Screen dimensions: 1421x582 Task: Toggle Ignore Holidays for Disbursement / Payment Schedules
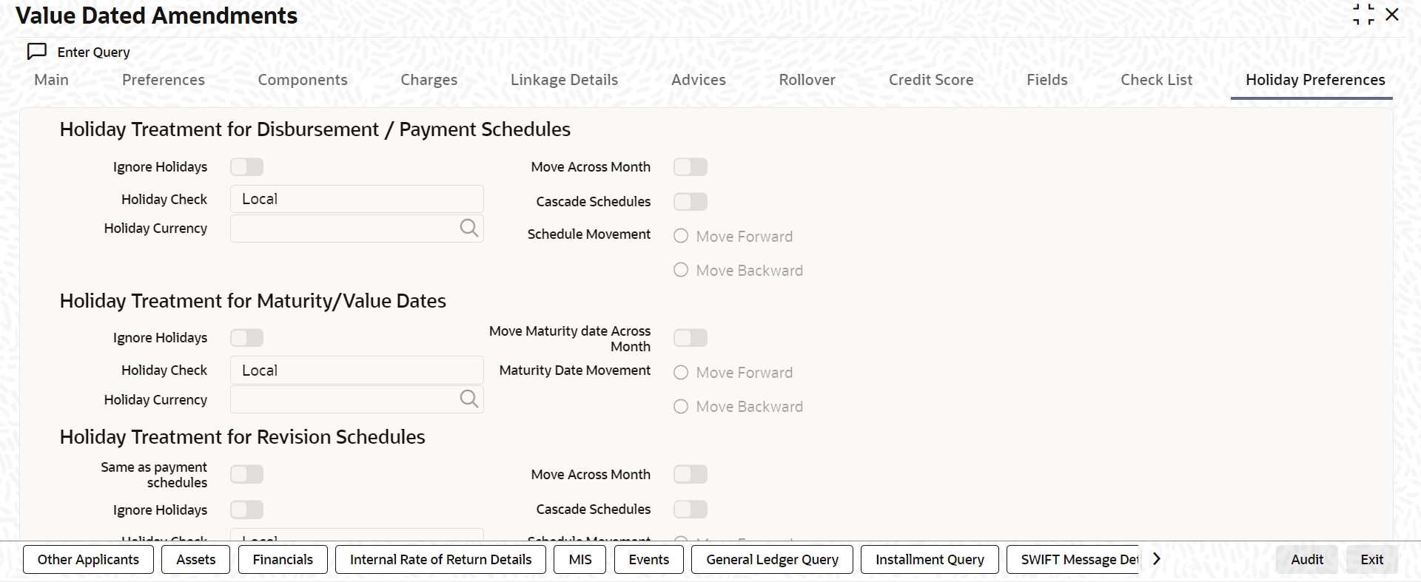(x=246, y=167)
